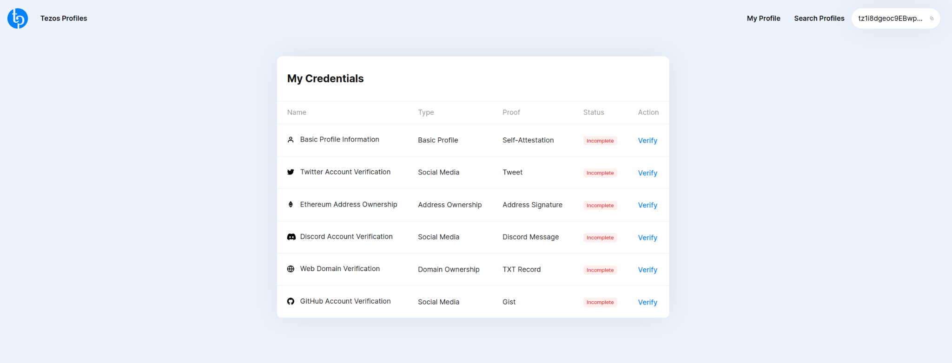
Task: Click 'Social Media' type in Discord row
Action: pos(438,237)
